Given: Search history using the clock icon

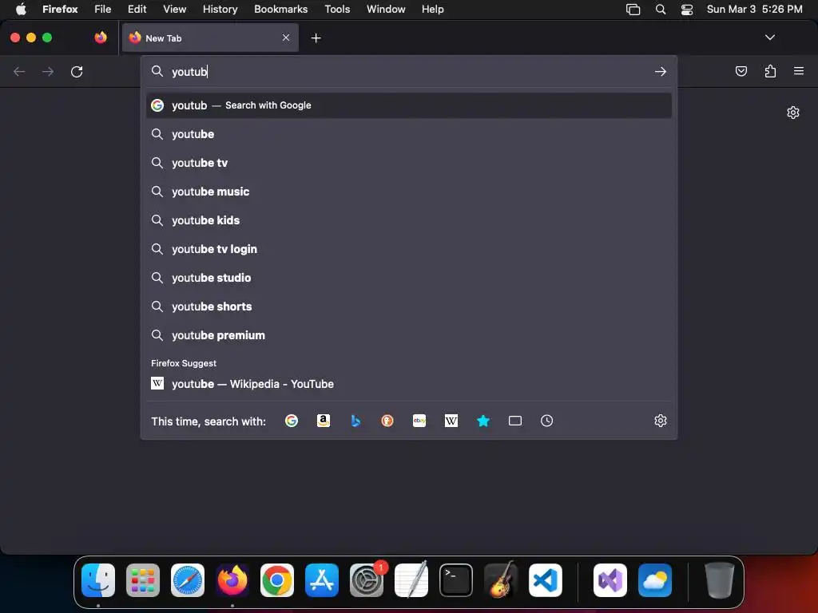Looking at the screenshot, I should coord(546,421).
